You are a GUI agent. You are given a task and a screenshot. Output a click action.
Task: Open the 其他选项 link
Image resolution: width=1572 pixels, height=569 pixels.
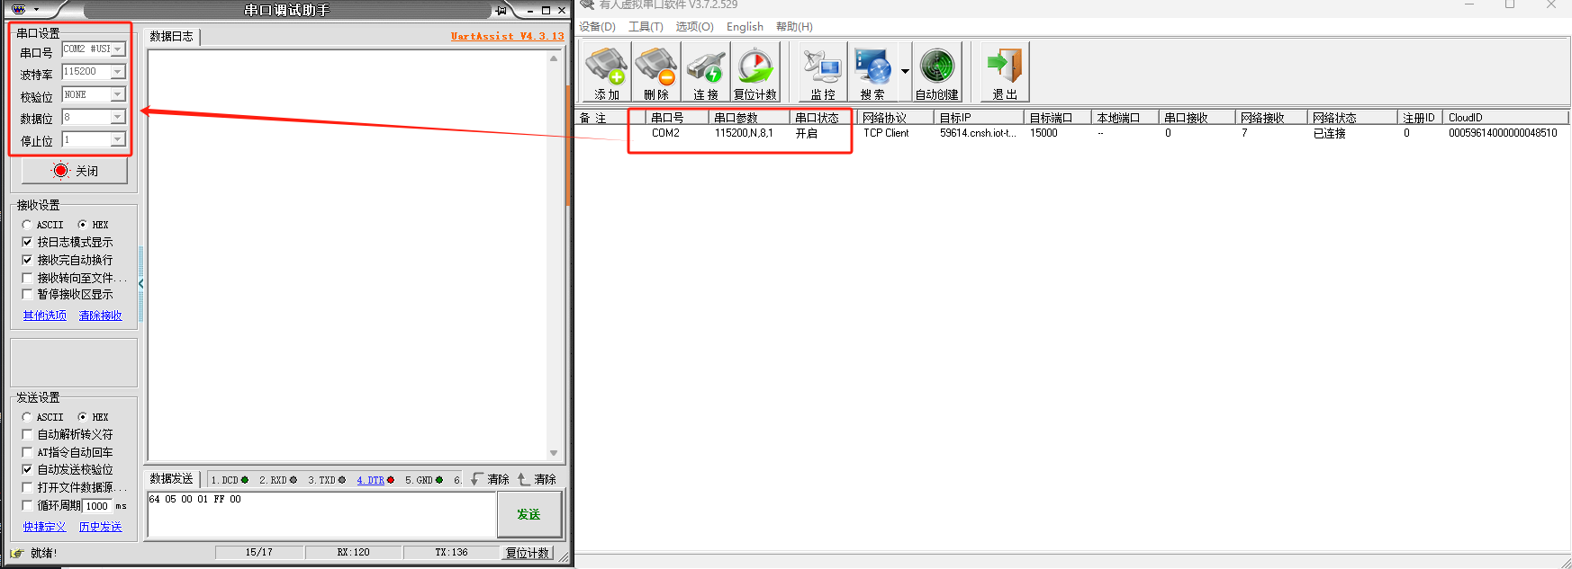(44, 316)
